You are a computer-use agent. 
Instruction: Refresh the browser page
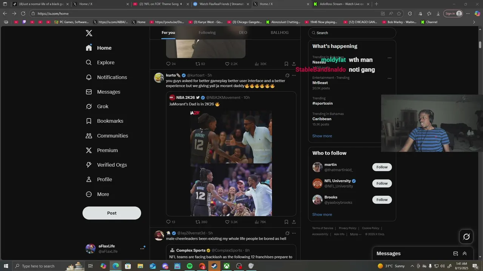tap(23, 14)
